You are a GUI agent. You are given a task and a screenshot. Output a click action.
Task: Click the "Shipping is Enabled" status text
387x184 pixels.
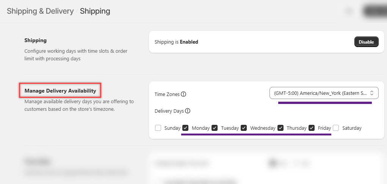click(176, 42)
